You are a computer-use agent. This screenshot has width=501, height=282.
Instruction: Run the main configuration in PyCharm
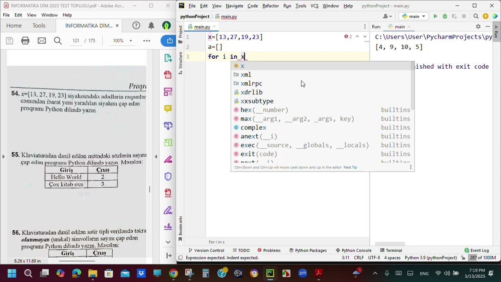pyautogui.click(x=435, y=16)
